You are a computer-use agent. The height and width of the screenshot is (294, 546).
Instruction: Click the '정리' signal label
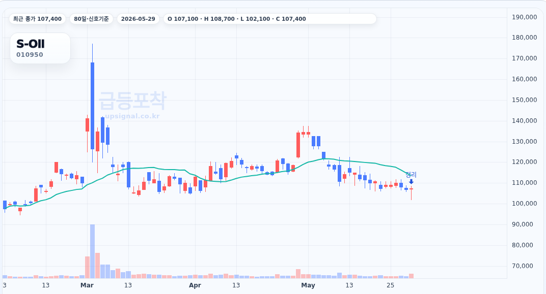(x=411, y=175)
